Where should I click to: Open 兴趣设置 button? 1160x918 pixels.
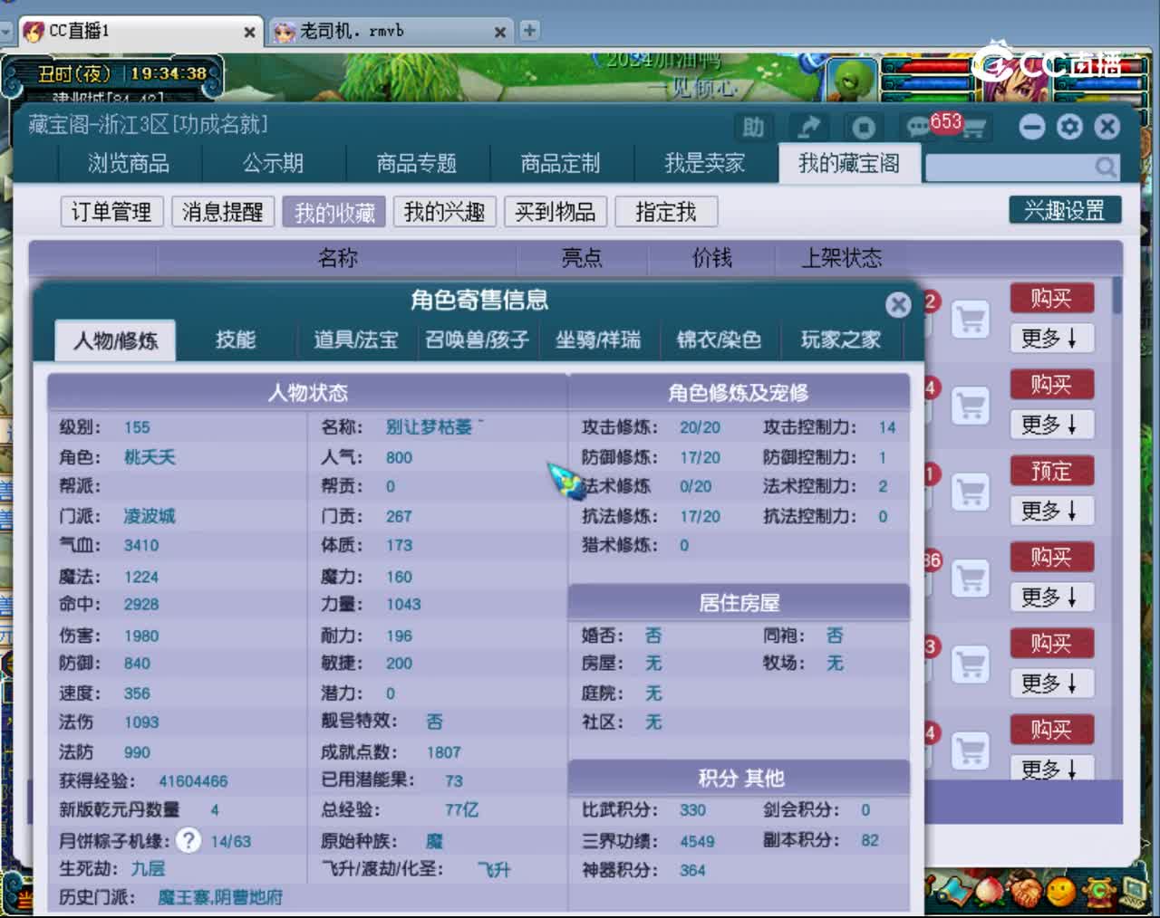[x=1065, y=210]
